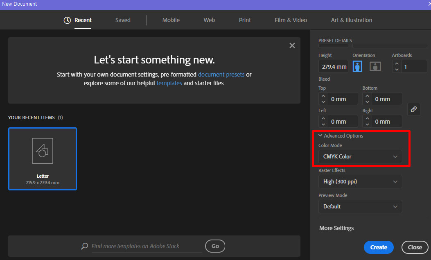Viewport: 431px width, 260px height.
Task: Decrease Bottom bleed value
Action: [367, 102]
